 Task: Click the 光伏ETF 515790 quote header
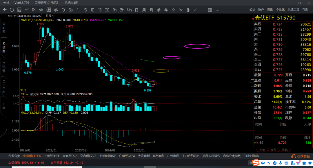pos(275,18)
